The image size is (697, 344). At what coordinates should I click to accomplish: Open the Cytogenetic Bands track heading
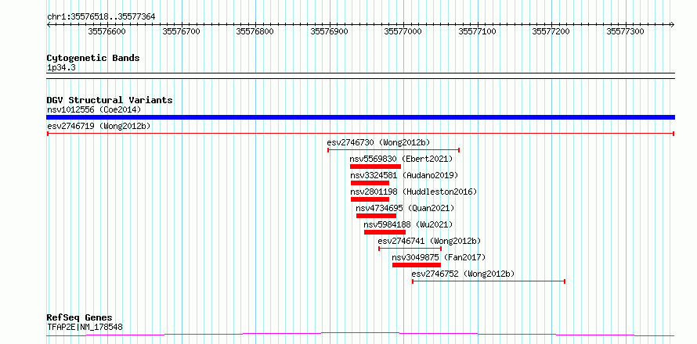click(x=93, y=58)
